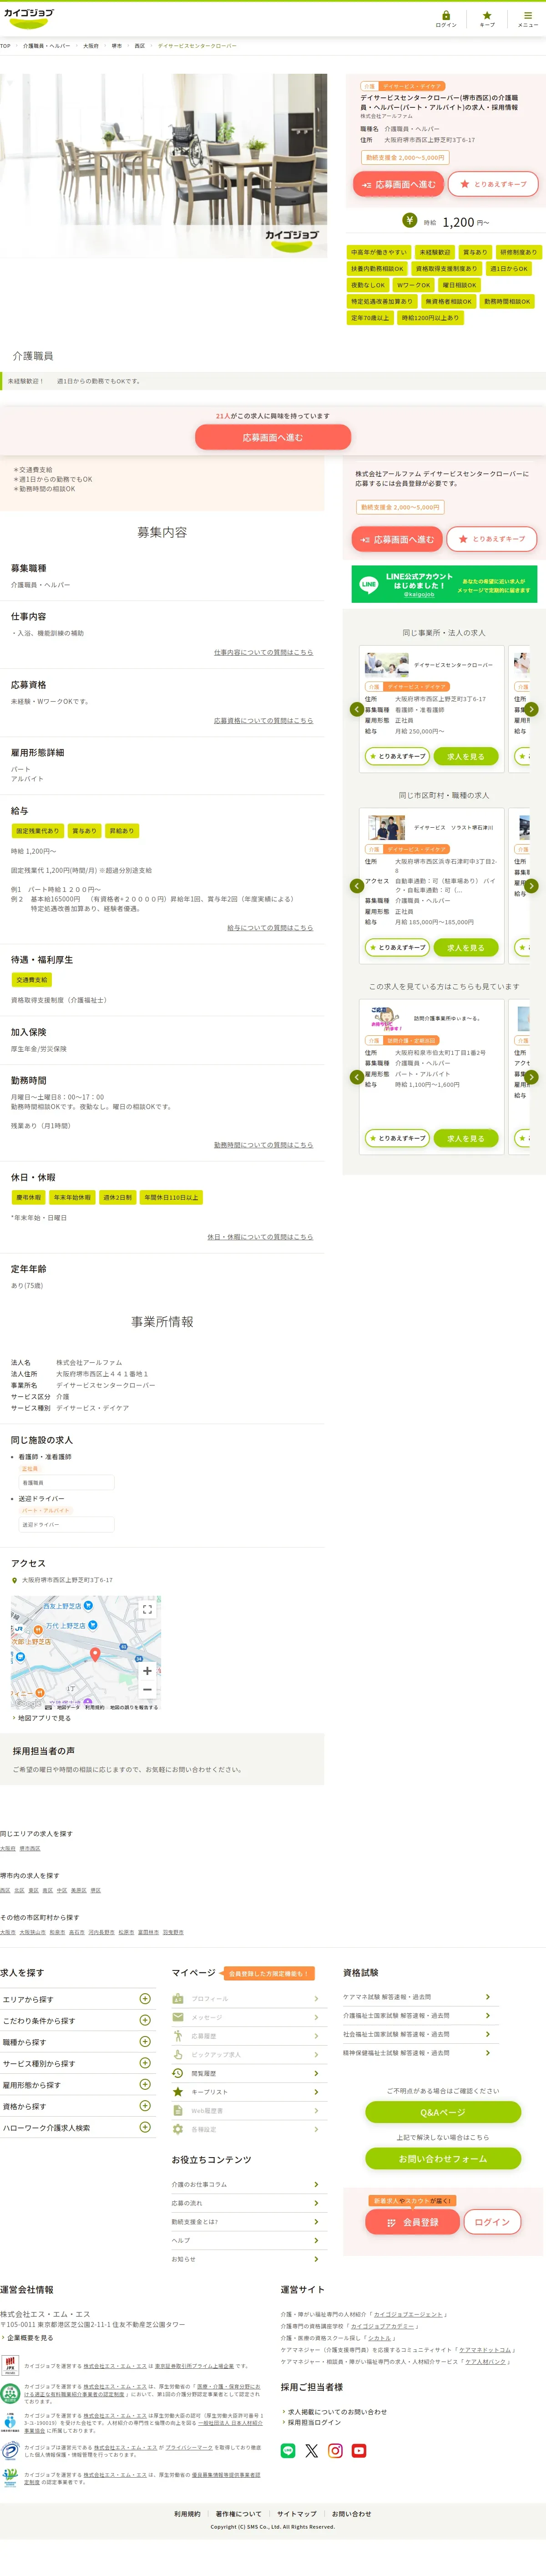The height and width of the screenshot is (2576, 546).
Task: Toggle とりあえずキープ on デイサービスセンタークローバー card
Action: (x=397, y=756)
